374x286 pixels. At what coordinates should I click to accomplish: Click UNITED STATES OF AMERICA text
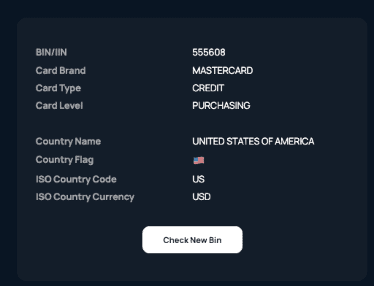pos(253,141)
